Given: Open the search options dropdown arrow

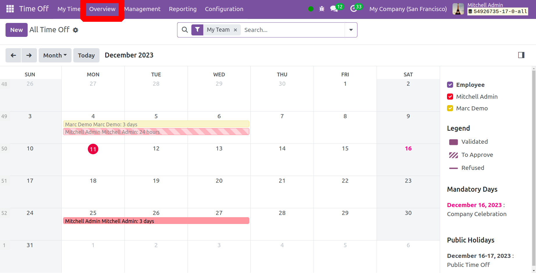Looking at the screenshot, I should tap(351, 30).
